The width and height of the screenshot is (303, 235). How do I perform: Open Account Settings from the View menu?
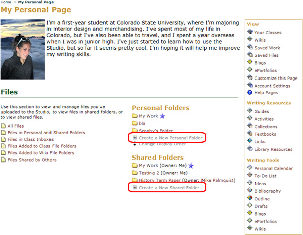[272, 86]
